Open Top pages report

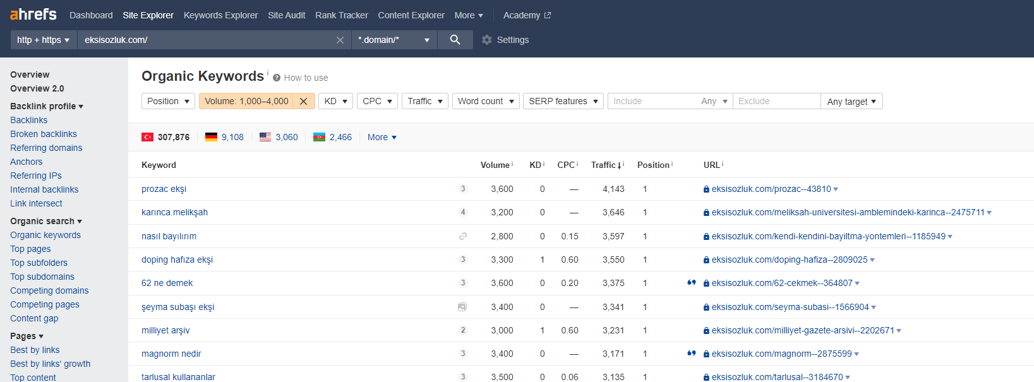(x=30, y=249)
